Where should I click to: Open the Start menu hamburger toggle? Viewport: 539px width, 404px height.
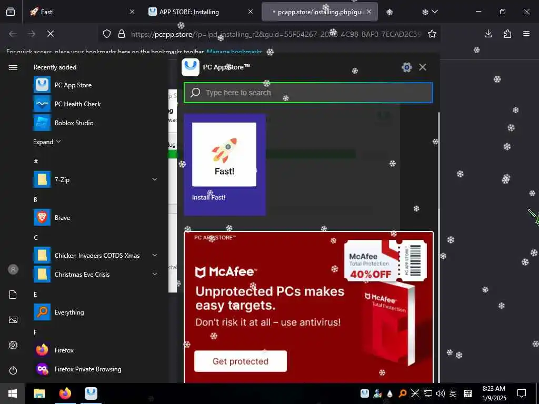(x=13, y=67)
